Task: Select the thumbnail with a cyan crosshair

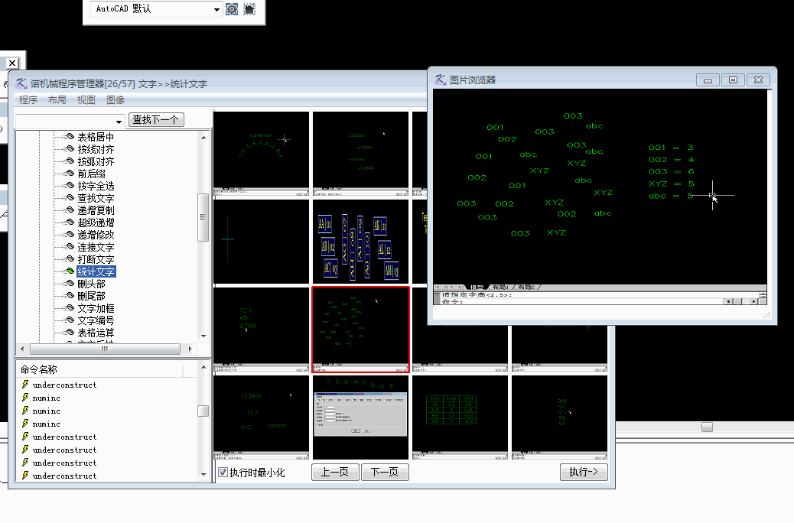Action: (x=262, y=242)
